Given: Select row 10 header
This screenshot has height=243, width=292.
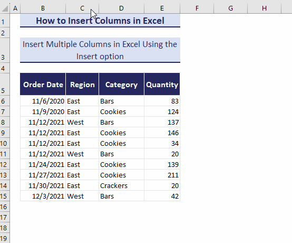Looking at the screenshot, I should point(5,143).
